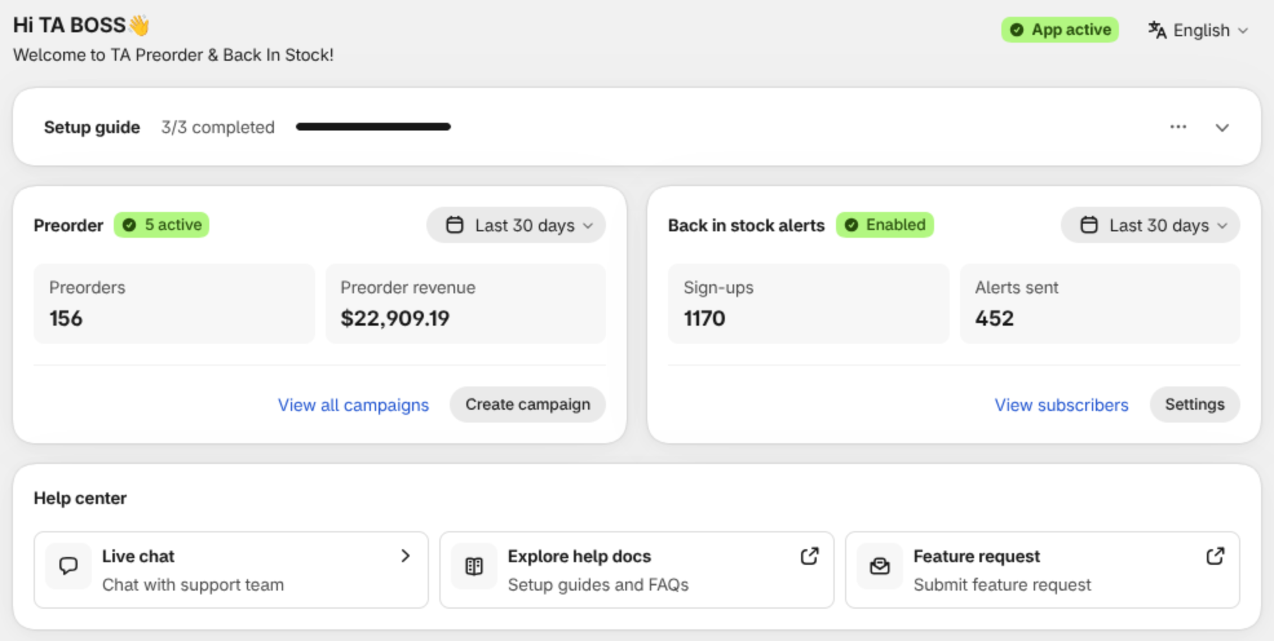This screenshot has height=641, width=1274.
Task: Click green check icon in App active badge
Action: (1017, 30)
